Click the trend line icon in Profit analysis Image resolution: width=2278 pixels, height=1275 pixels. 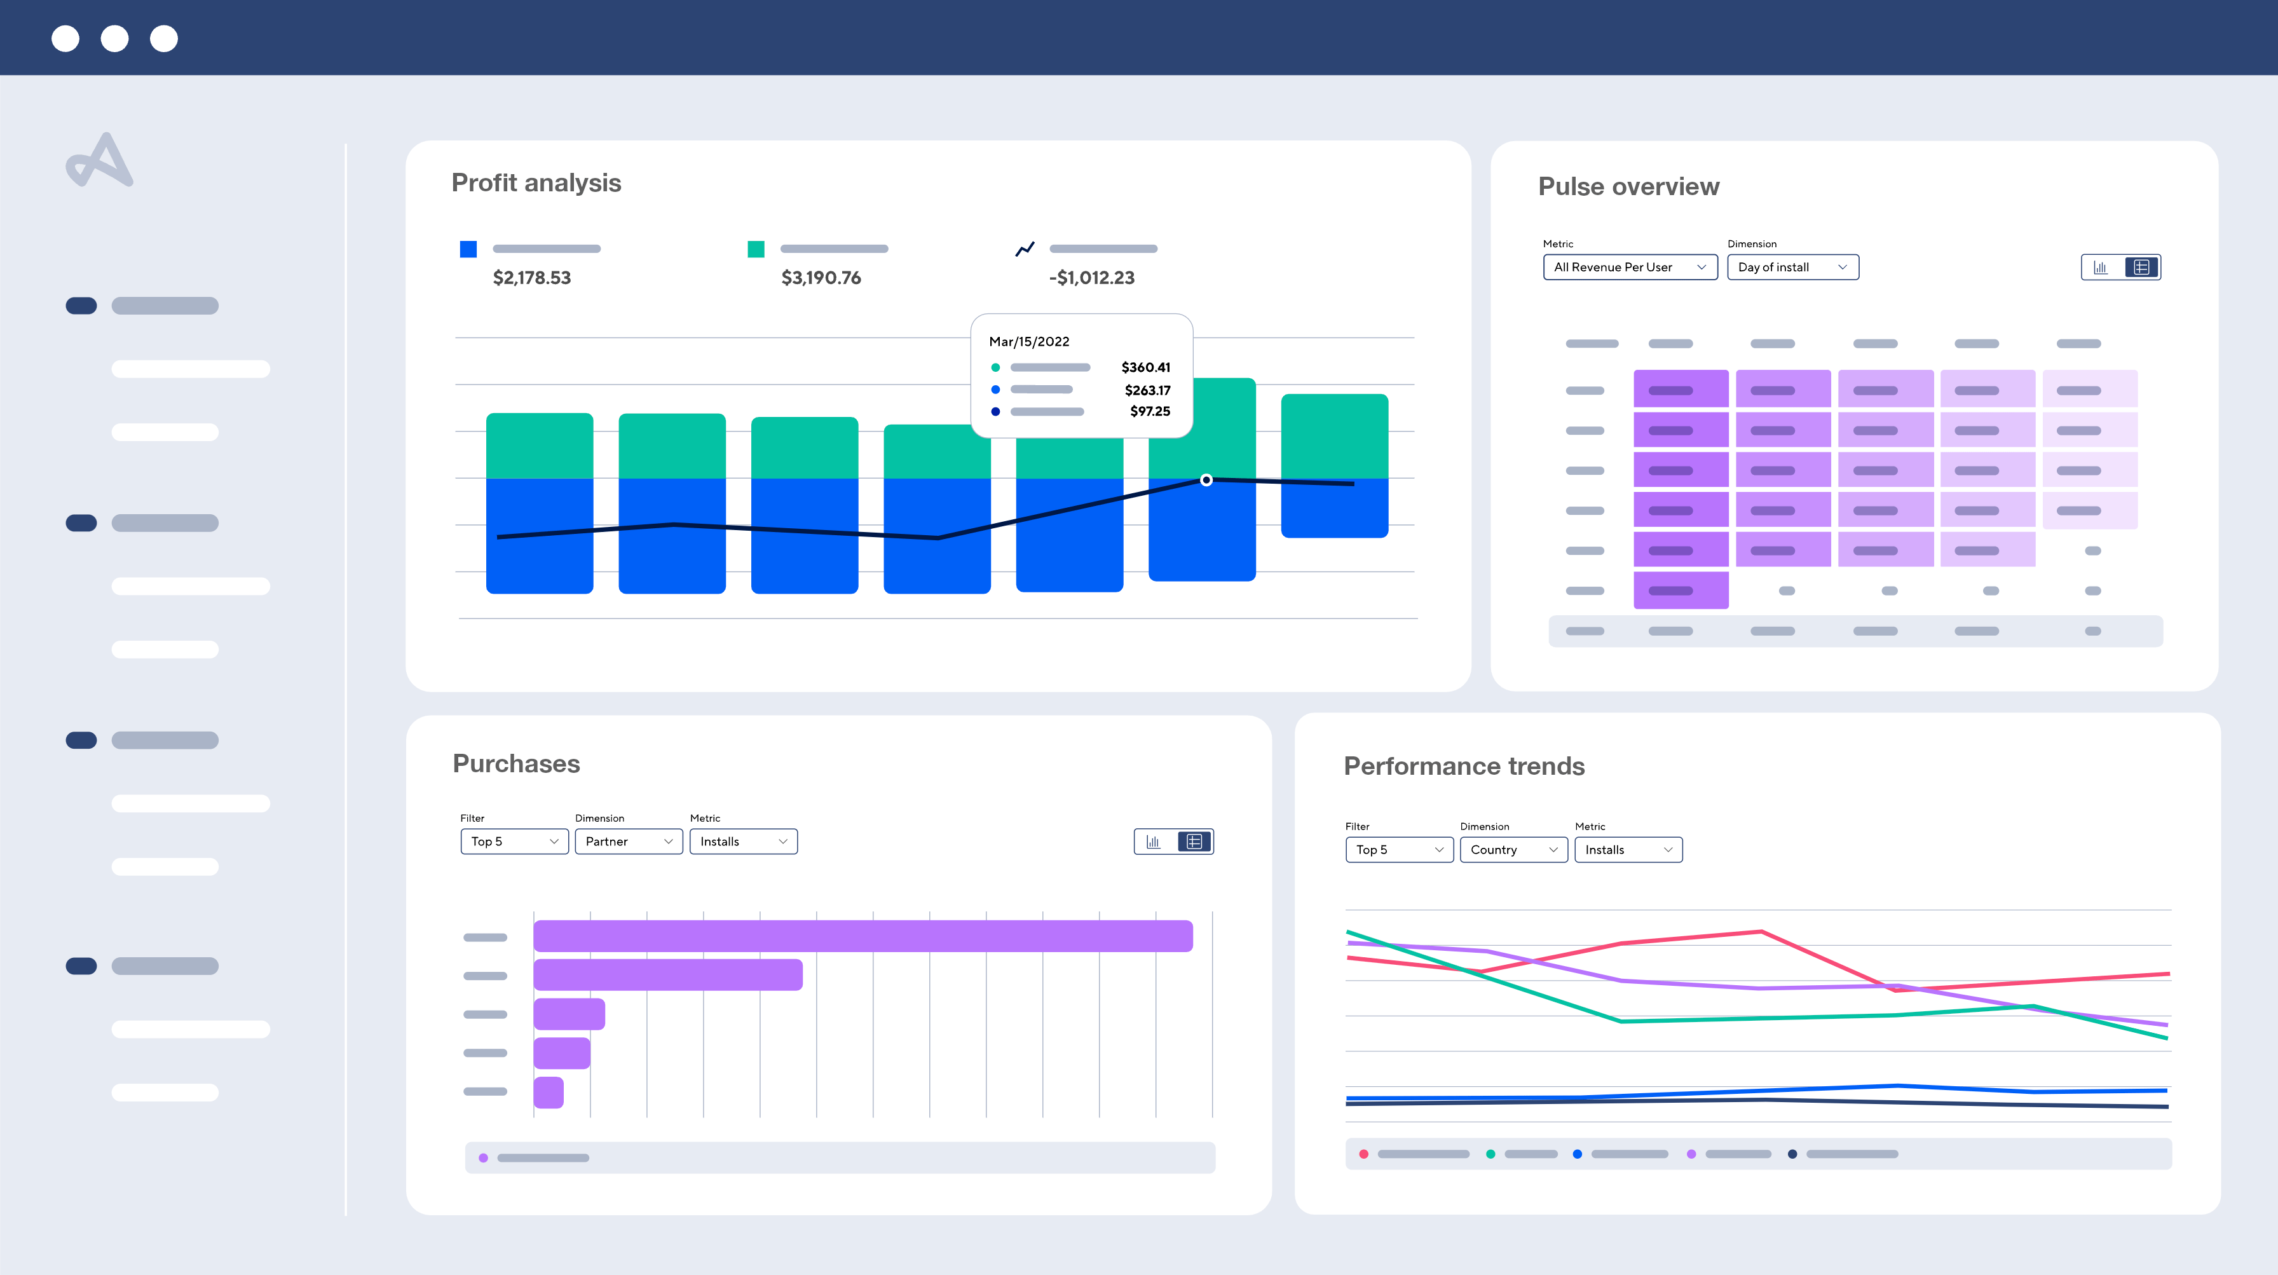click(1025, 249)
